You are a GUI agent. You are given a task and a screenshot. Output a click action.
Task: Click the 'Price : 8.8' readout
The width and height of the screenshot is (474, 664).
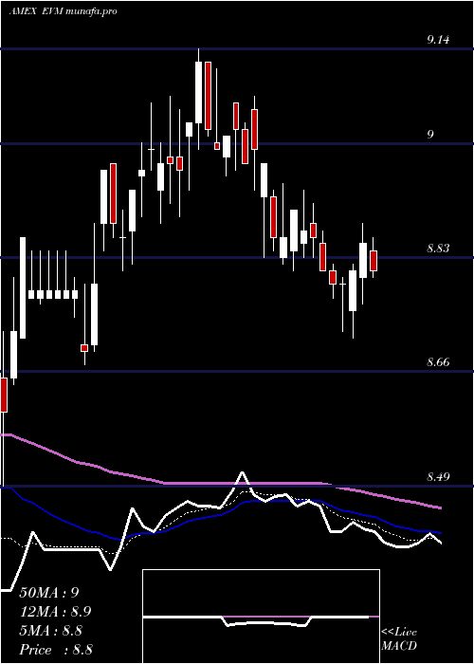[56, 649]
